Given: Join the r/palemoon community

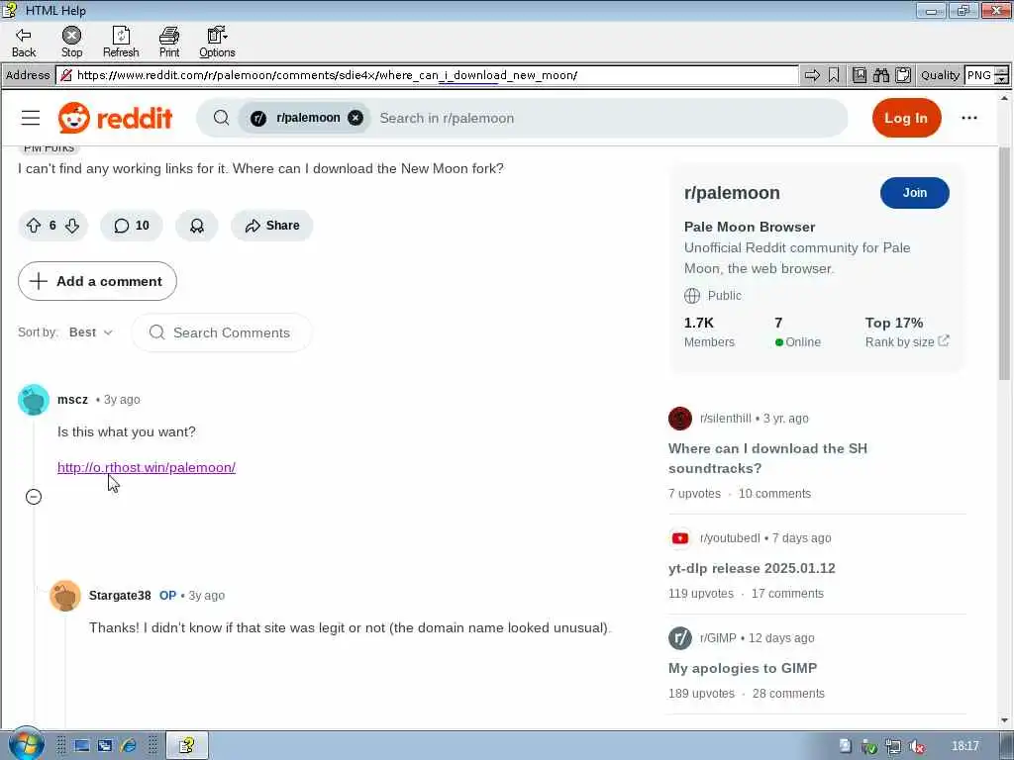Looking at the screenshot, I should (x=914, y=193).
